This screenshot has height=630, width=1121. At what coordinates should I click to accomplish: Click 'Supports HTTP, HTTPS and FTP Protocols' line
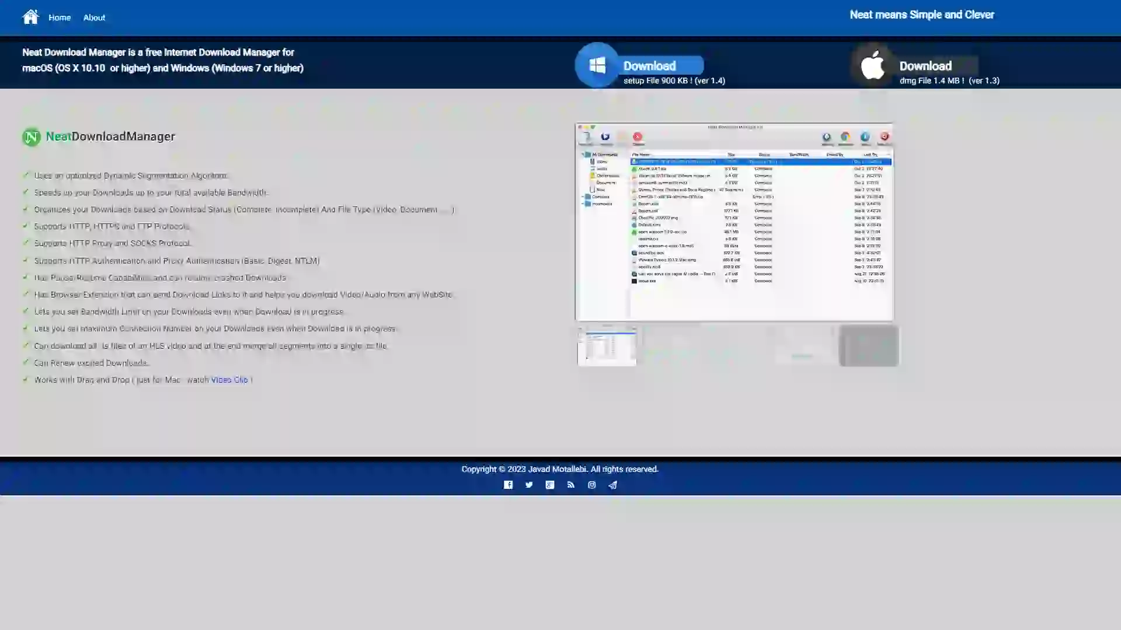point(112,226)
